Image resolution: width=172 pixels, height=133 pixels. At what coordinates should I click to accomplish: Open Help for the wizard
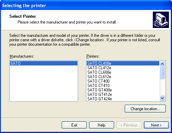[x=101, y=125]
